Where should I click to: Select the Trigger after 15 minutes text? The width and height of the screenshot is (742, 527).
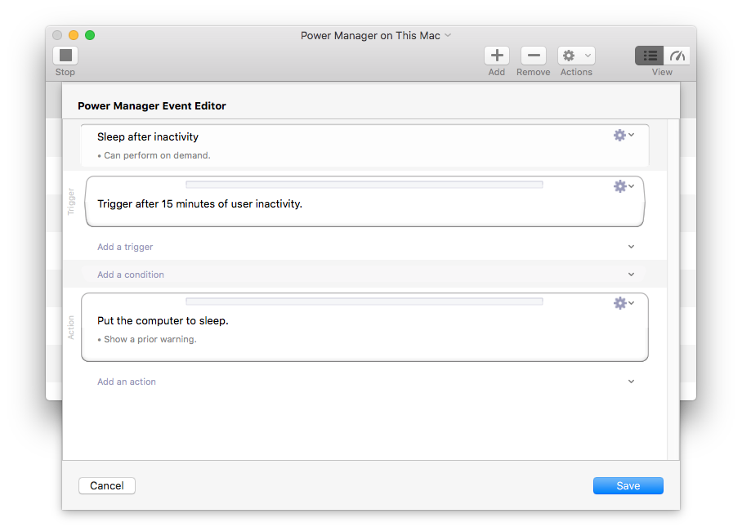click(199, 204)
